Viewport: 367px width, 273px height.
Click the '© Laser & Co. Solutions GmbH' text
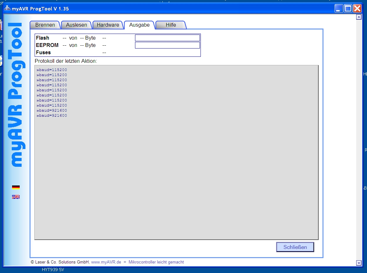click(60, 262)
